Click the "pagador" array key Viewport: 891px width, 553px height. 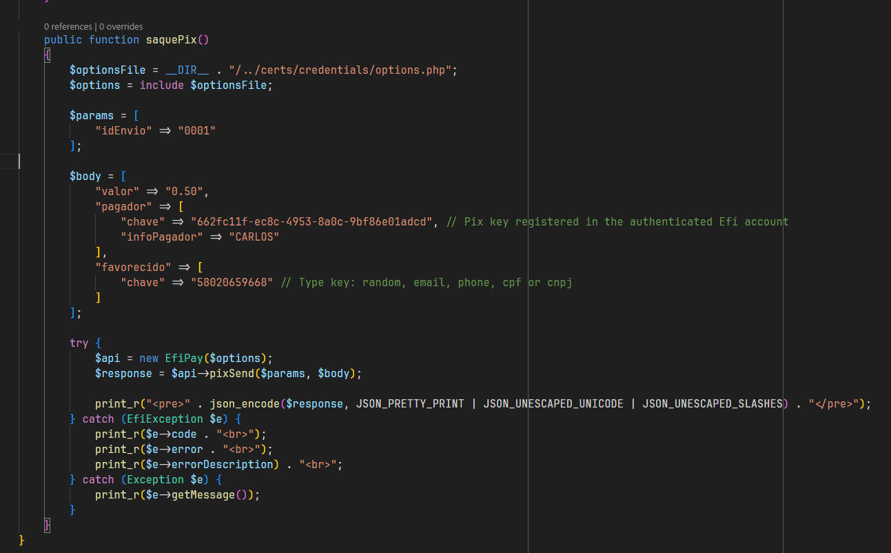[124, 207]
